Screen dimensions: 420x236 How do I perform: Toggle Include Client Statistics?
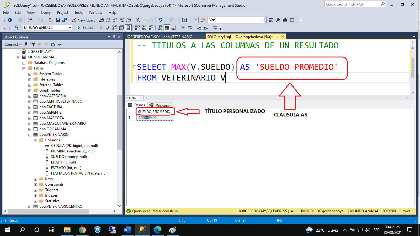coord(151,28)
